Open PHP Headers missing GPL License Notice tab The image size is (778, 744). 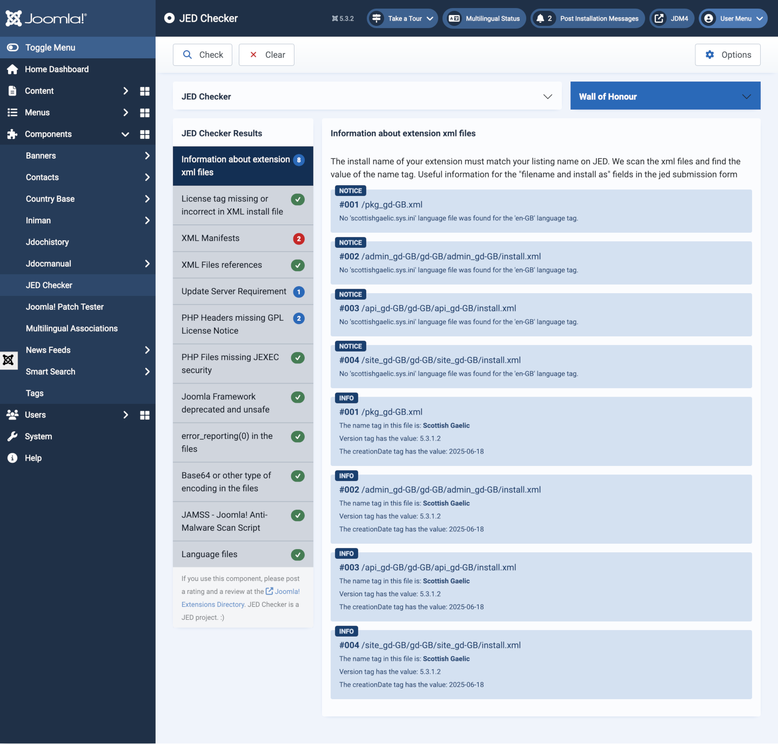tap(243, 324)
